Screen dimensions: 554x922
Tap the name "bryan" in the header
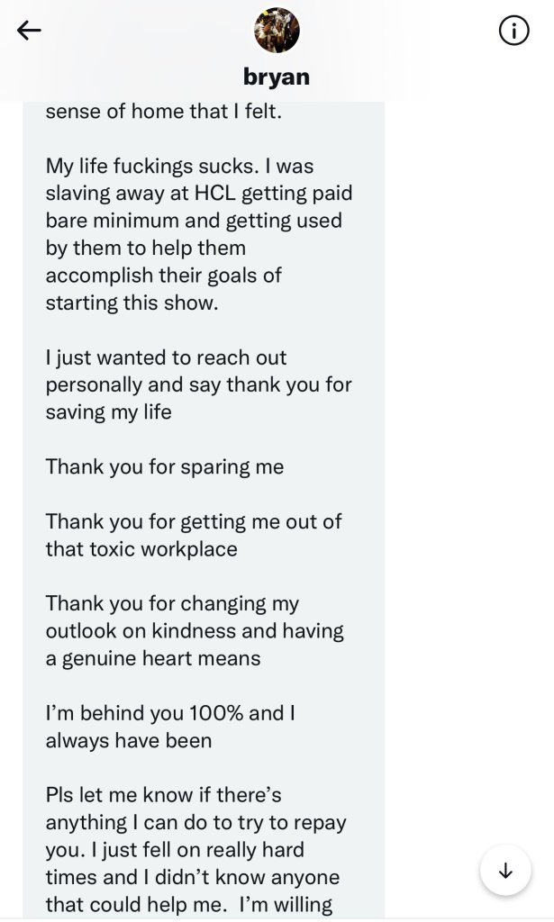coord(277,77)
